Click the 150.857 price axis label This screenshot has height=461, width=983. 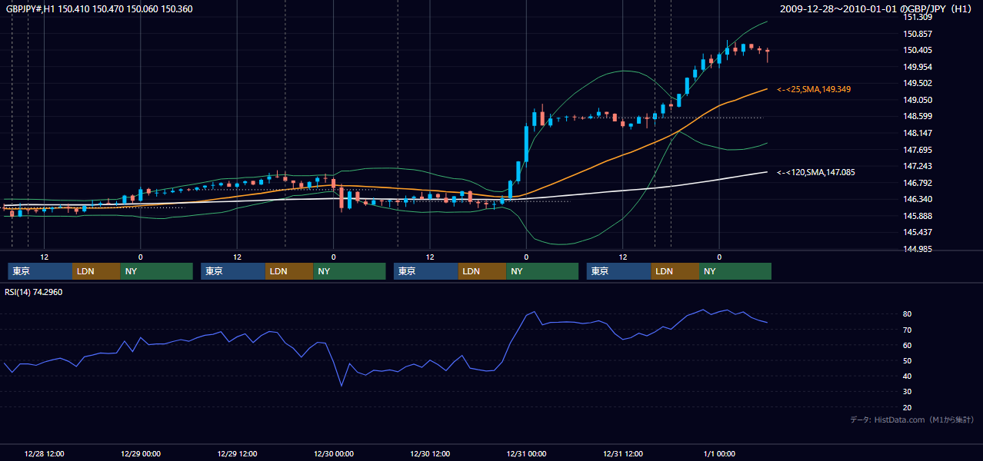pyautogui.click(x=918, y=34)
